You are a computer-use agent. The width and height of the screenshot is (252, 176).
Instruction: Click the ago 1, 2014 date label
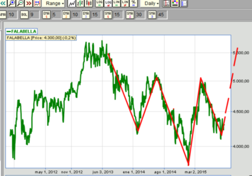[x=165, y=172]
